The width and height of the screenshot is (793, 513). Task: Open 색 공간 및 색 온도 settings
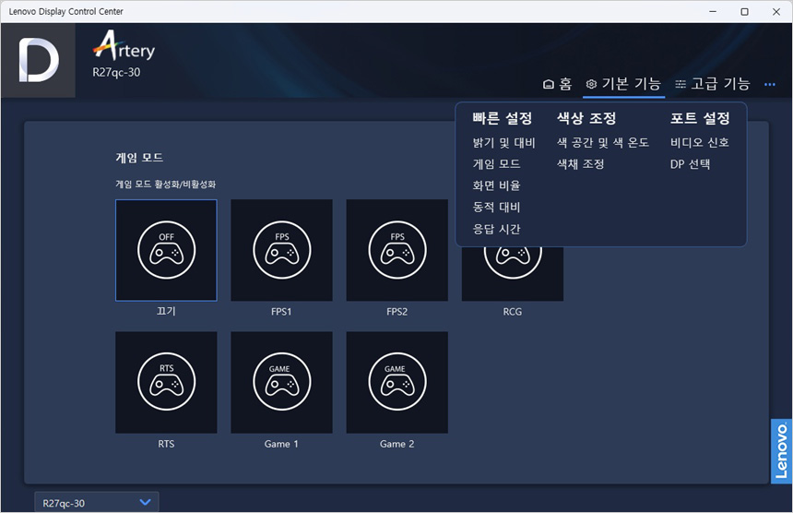click(x=603, y=143)
